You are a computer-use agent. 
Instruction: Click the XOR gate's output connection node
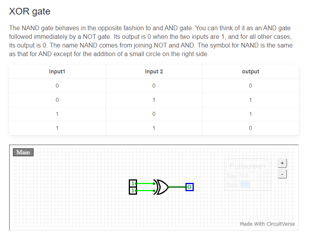click(168, 187)
